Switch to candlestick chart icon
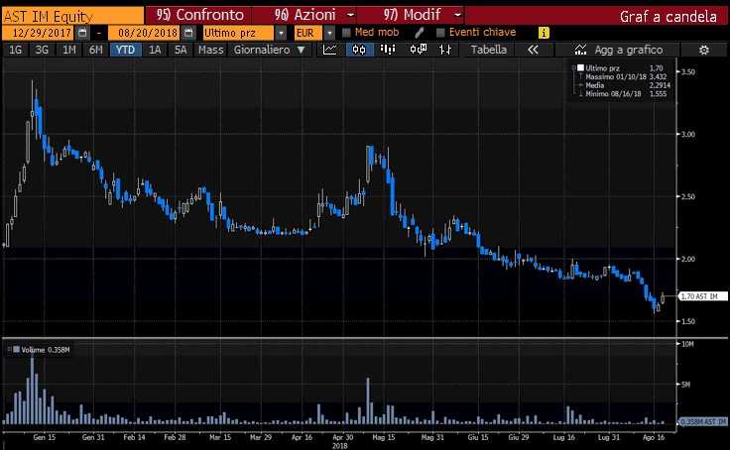730x450 pixels. pos(354,50)
